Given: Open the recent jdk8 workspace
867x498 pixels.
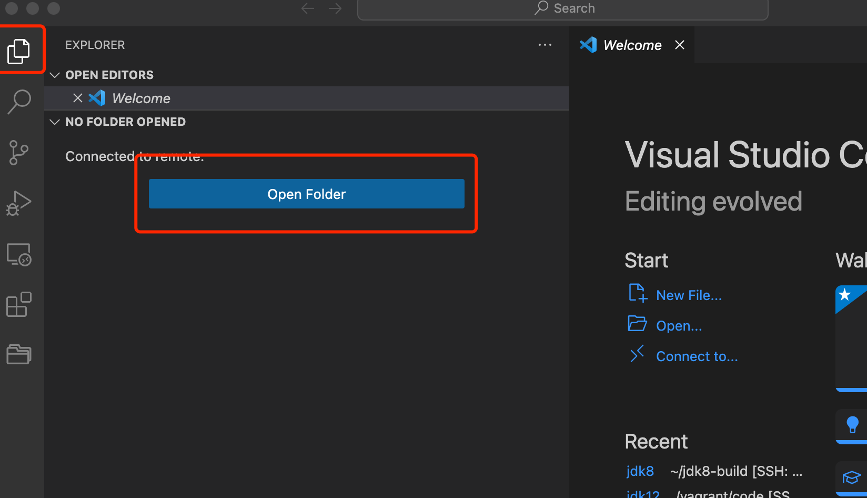Looking at the screenshot, I should point(640,471).
